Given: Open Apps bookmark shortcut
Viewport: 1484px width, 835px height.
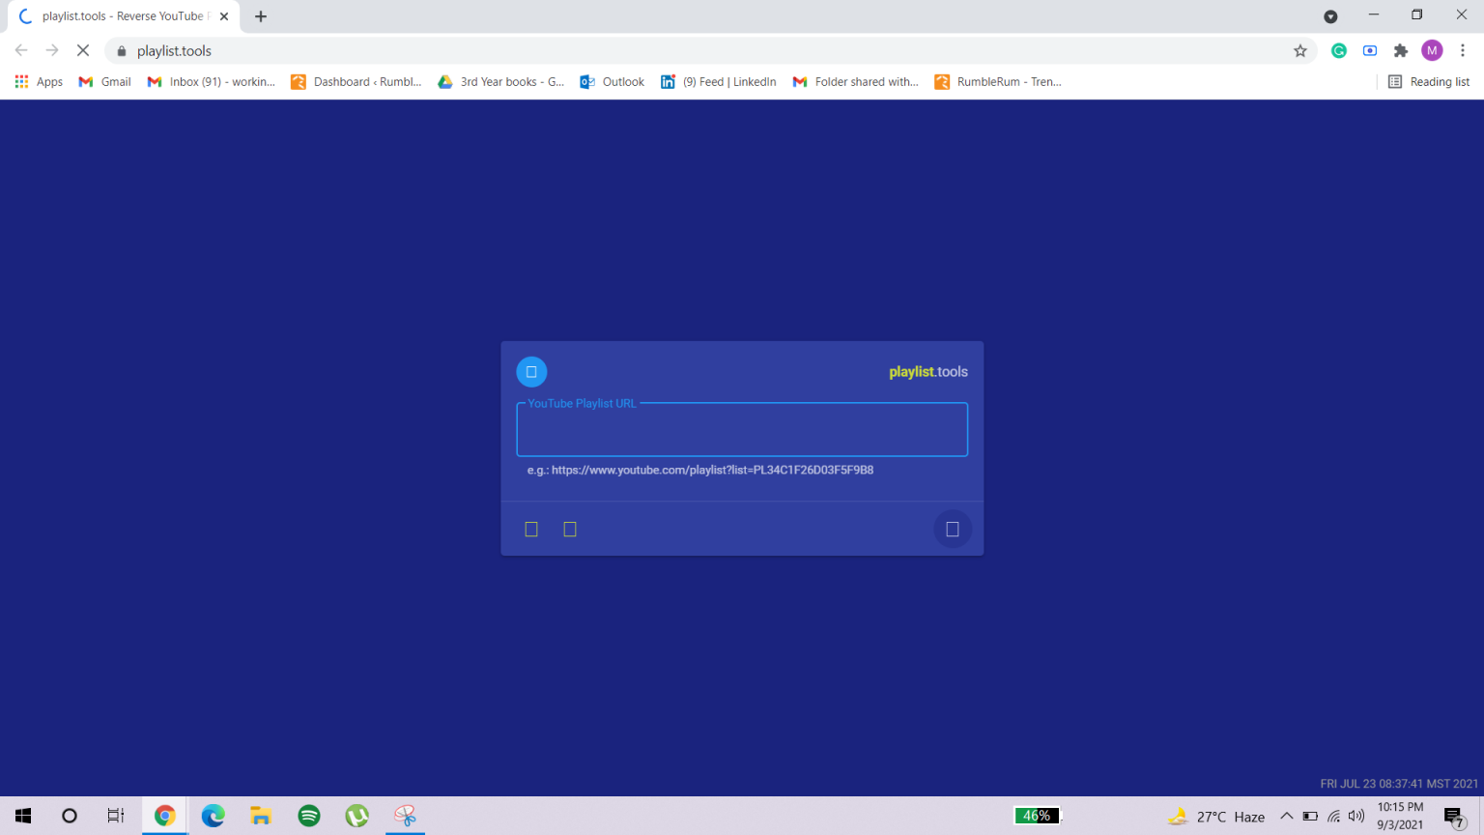Looking at the screenshot, I should (x=40, y=82).
